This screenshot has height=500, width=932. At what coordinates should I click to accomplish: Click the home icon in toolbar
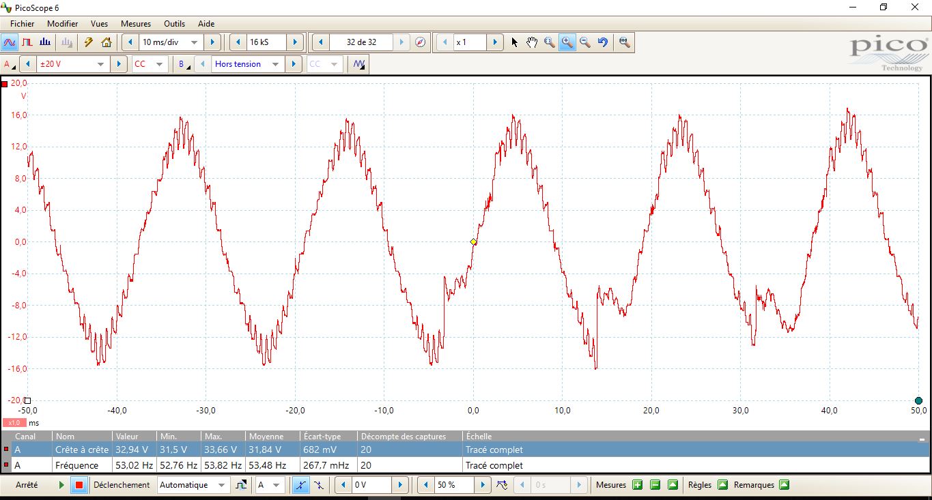click(106, 42)
